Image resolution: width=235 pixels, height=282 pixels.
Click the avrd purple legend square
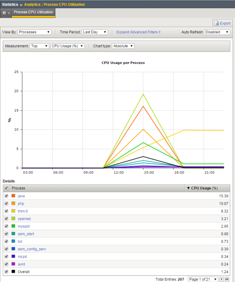14,264
